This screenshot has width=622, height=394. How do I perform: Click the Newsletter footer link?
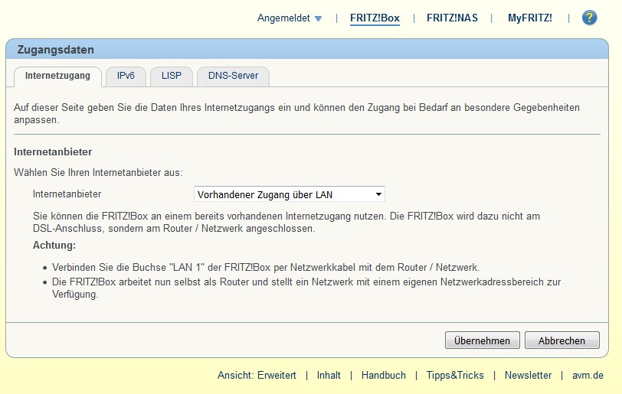pyautogui.click(x=528, y=375)
